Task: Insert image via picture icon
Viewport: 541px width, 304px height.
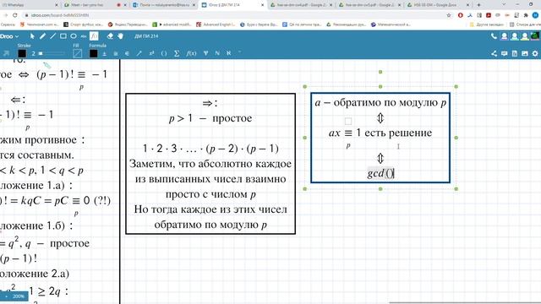Action: tap(525, 53)
